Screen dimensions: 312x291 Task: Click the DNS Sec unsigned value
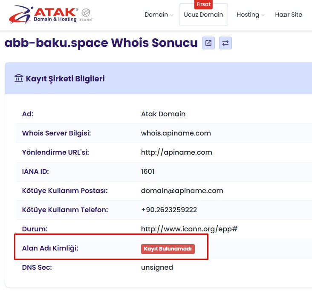(157, 268)
